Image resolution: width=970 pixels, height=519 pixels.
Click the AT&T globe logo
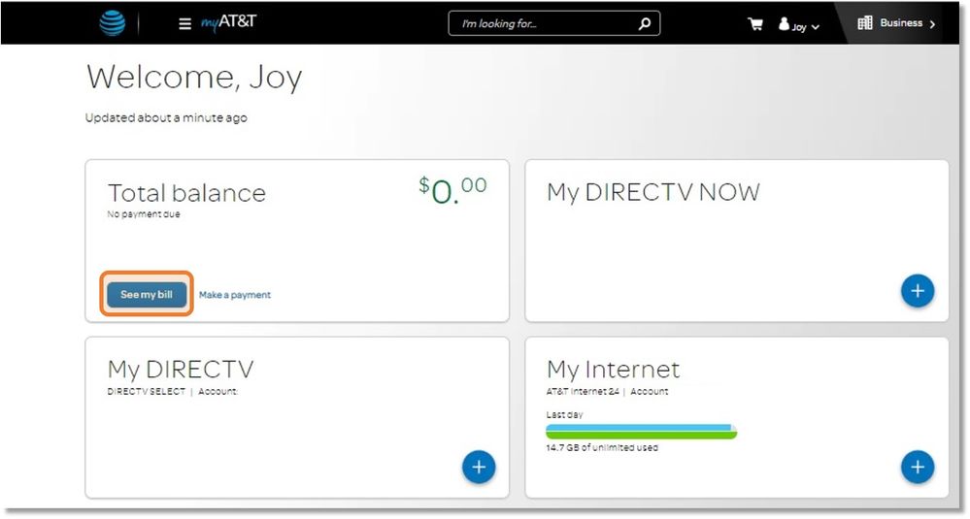113,23
